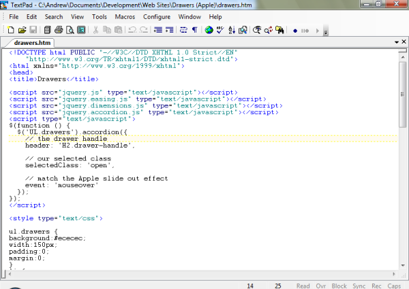Screen dimensions: 409x289
Task: Compare files toolbar icon
Action: [x=243, y=30]
